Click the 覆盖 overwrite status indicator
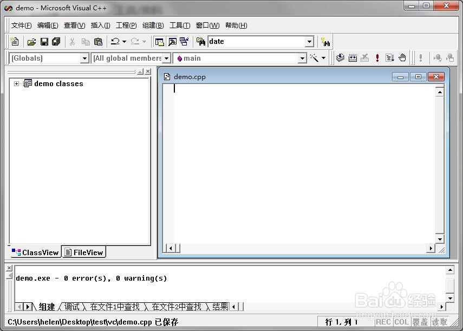The image size is (463, 331). (x=420, y=322)
